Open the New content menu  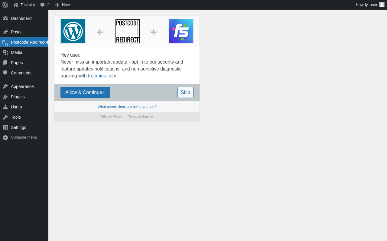[62, 5]
